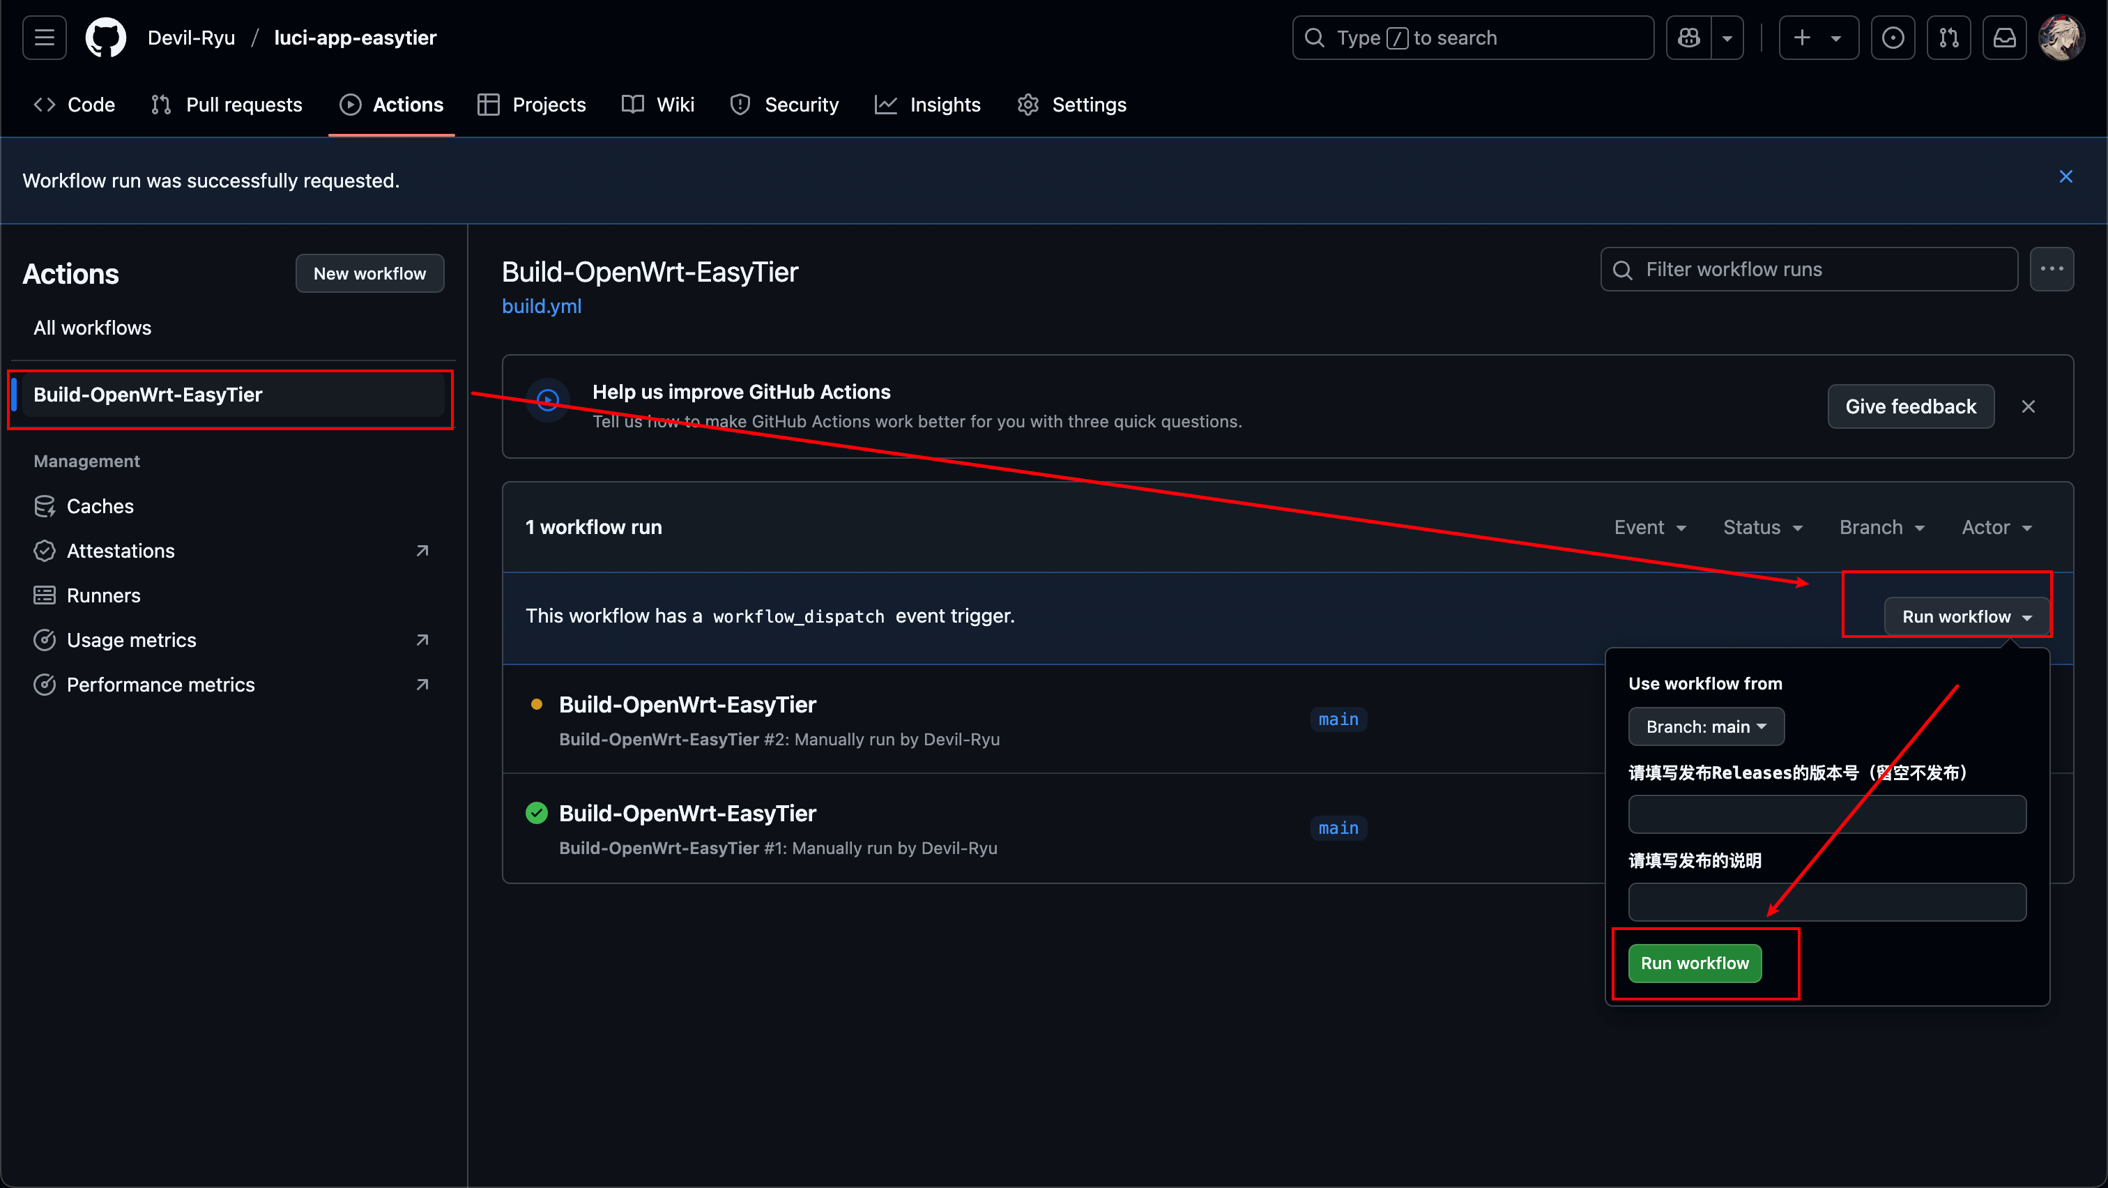2108x1188 pixels.
Task: Switch to the Security tab
Action: coord(784,104)
